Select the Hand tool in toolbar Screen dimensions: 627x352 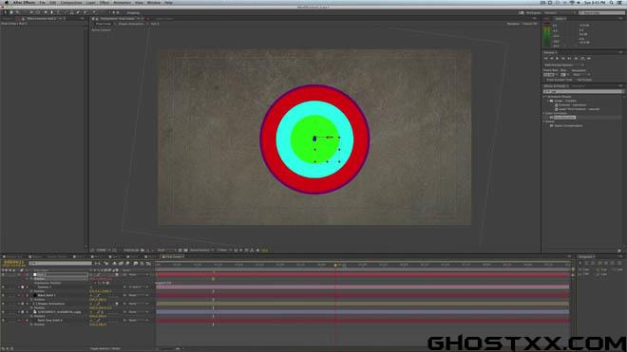point(11,12)
